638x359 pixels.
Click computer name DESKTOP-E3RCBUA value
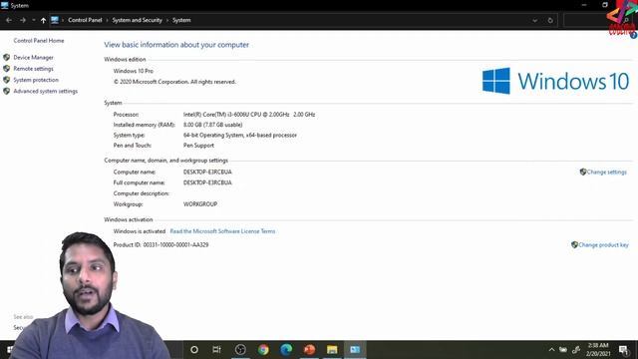point(207,173)
